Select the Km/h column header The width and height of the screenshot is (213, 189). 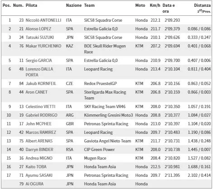coord(155,5)
